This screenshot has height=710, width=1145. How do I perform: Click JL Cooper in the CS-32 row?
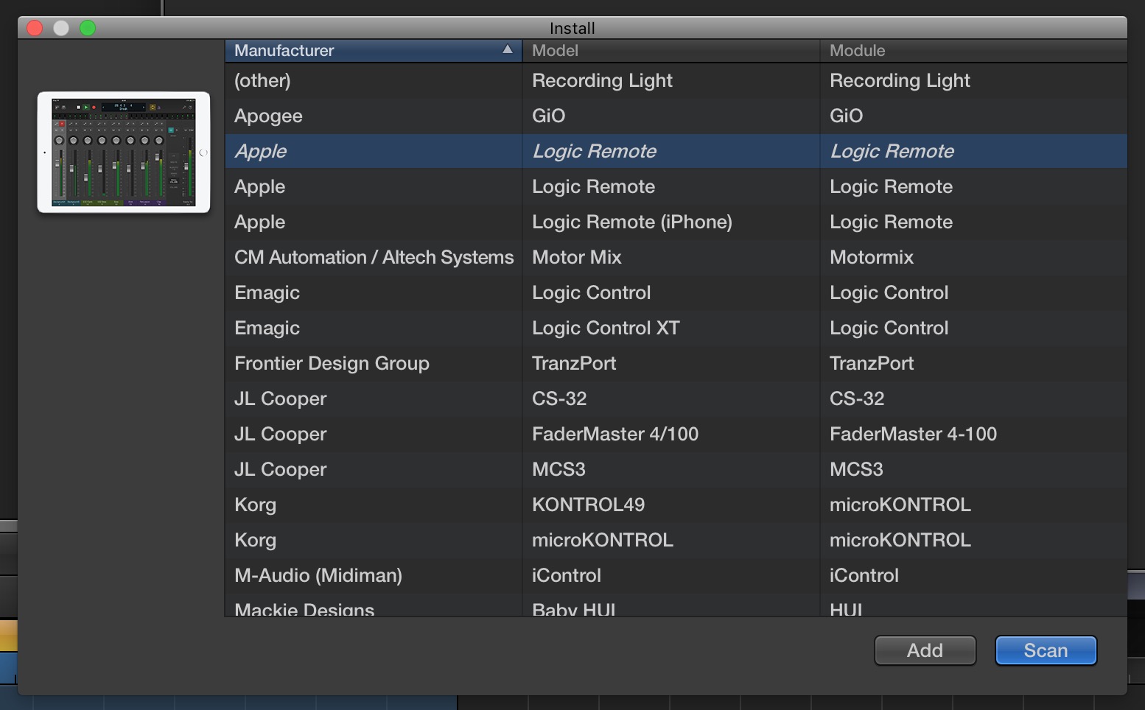pyautogui.click(x=280, y=398)
